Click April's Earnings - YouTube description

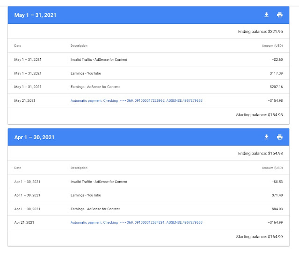click(86, 195)
